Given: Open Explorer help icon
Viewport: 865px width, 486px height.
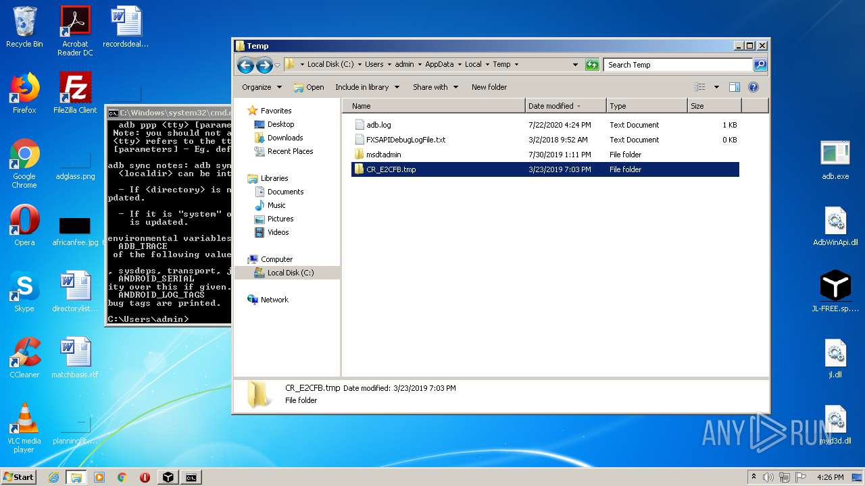Looking at the screenshot, I should [753, 87].
